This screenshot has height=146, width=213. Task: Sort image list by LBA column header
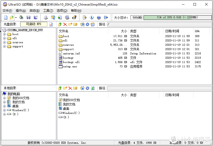[201, 31]
